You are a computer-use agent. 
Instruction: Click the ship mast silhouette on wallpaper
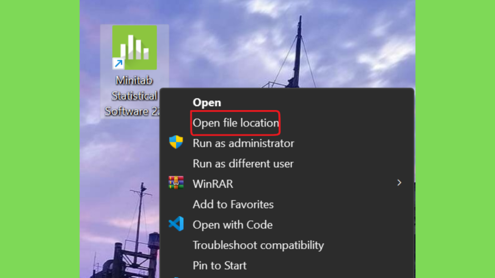[x=298, y=50]
